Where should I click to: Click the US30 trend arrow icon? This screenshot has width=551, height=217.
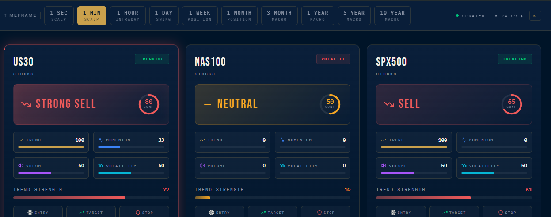click(21, 140)
